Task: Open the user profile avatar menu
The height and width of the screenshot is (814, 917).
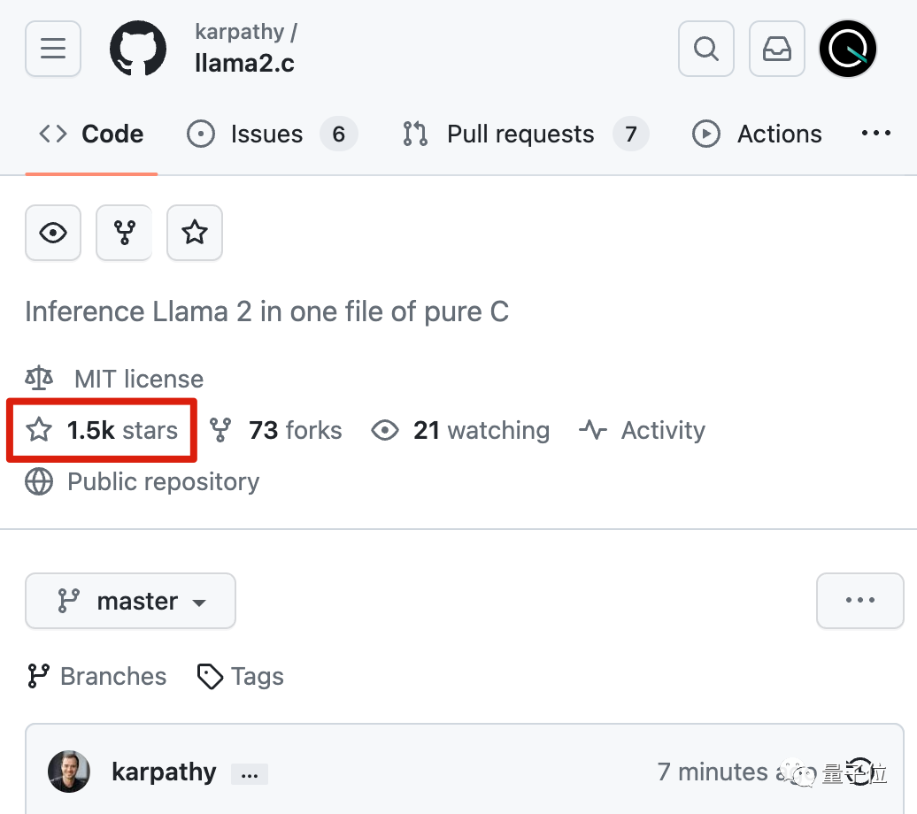Action: click(848, 48)
